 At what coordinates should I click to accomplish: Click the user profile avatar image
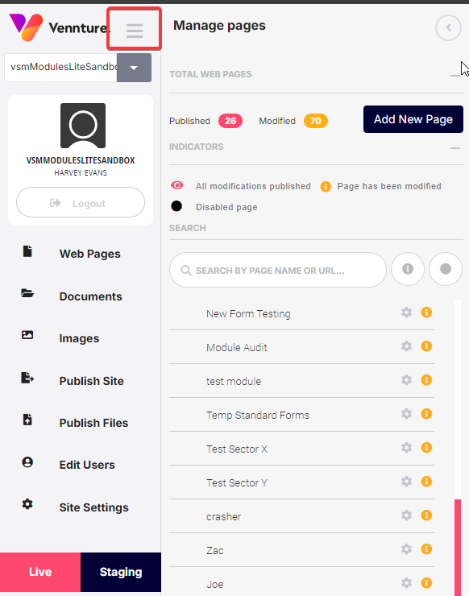pyautogui.click(x=83, y=126)
